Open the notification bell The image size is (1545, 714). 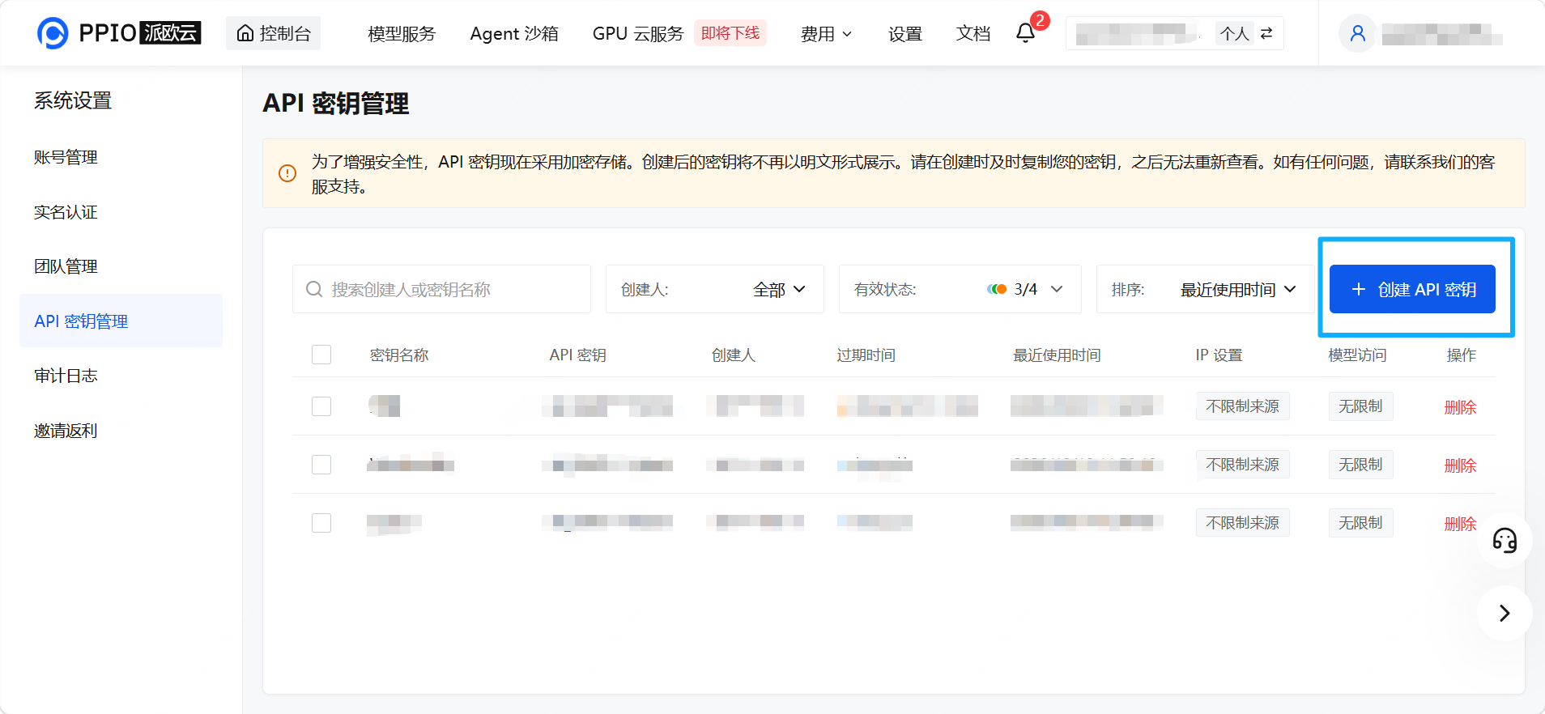click(x=1025, y=33)
